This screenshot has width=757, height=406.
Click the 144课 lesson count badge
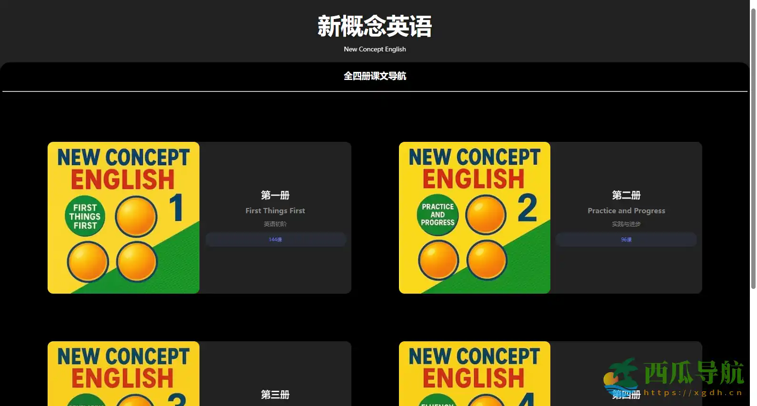tap(276, 239)
